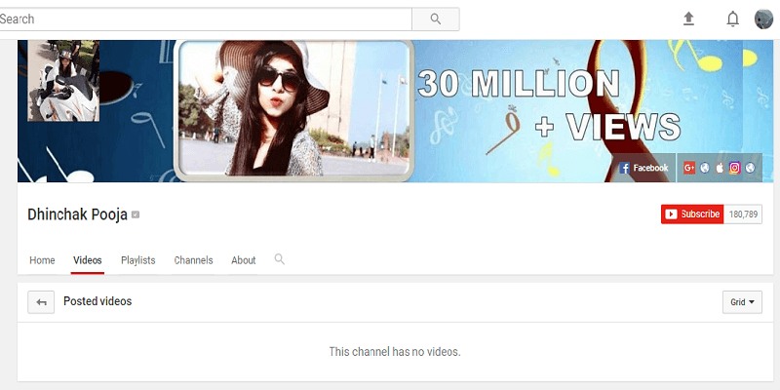Open the Instagram icon on banner
This screenshot has height=390, width=780.
[x=735, y=168]
